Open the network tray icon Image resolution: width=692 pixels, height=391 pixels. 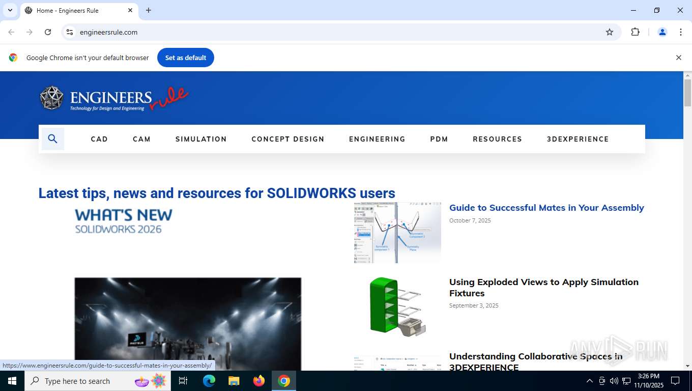point(626,381)
